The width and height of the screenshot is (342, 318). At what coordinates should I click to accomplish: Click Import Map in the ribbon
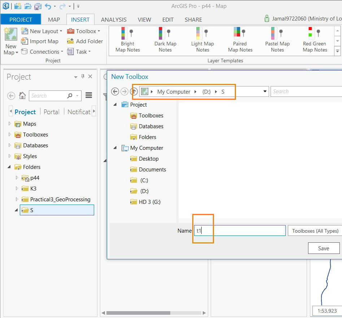[40, 41]
